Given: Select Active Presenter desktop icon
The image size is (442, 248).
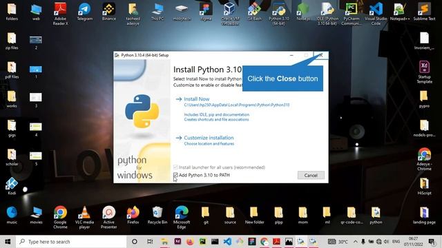Looking at the screenshot, I should coord(109,217).
